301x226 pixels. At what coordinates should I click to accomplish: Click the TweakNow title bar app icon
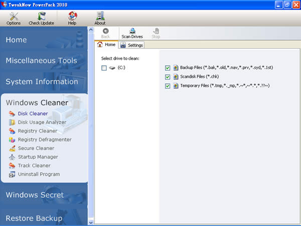tap(4, 5)
